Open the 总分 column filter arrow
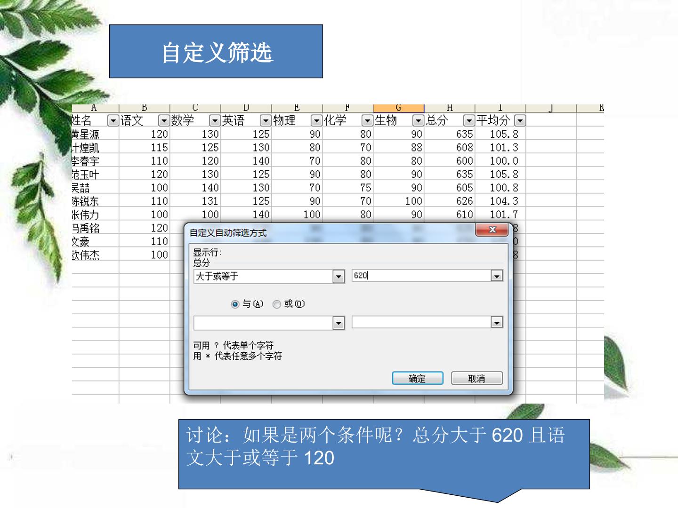Image resolution: width=678 pixels, height=508 pixels. coord(469,121)
